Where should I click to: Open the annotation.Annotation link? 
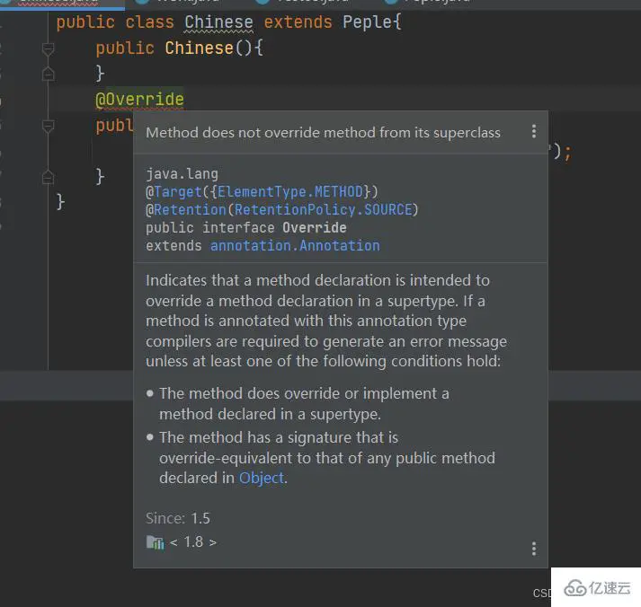click(295, 245)
